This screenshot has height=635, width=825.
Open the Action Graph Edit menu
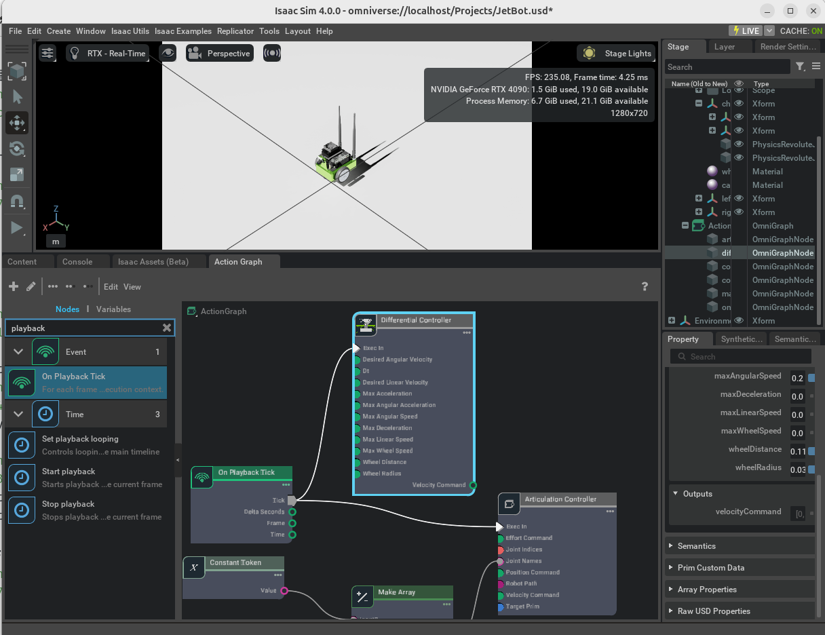click(111, 286)
